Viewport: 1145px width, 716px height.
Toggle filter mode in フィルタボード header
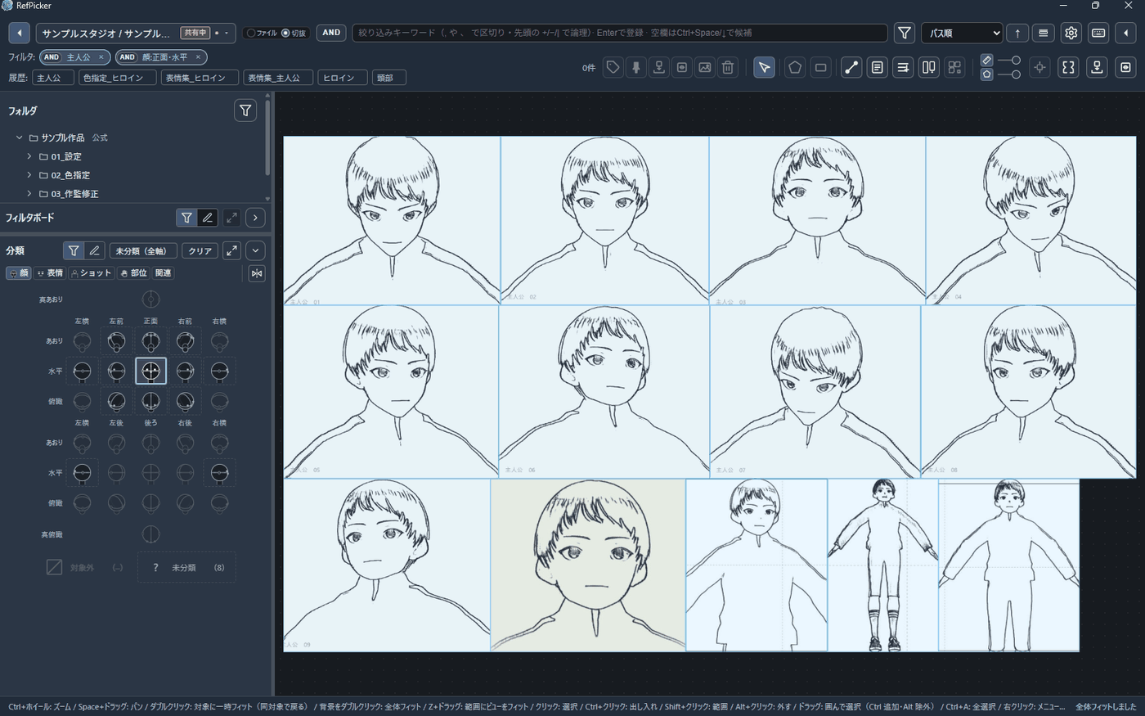(x=186, y=218)
